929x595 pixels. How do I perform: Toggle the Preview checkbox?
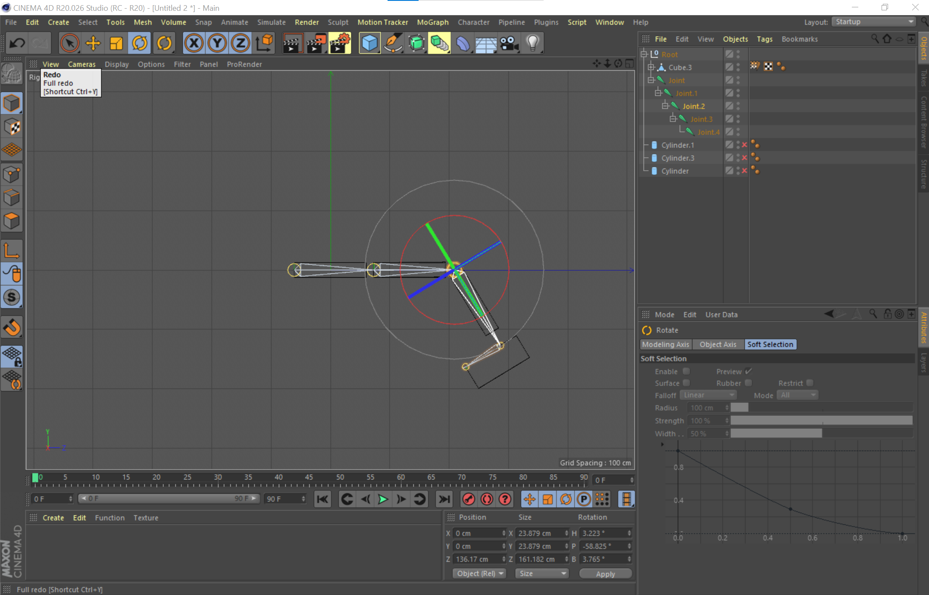(x=748, y=371)
